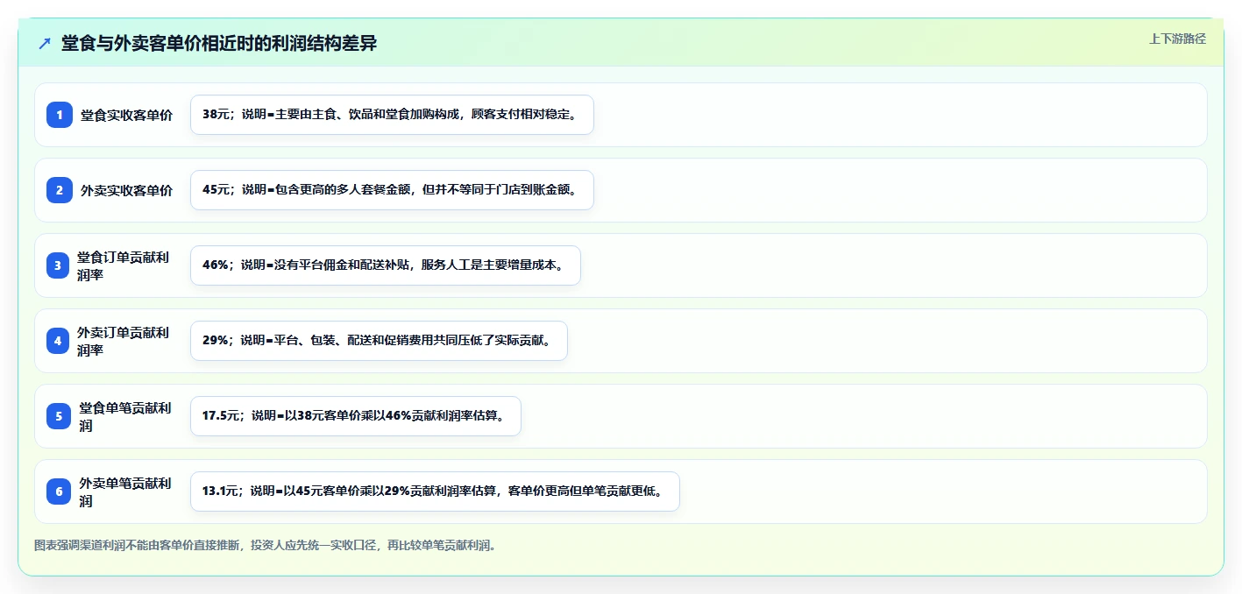Click step number badge 3
The image size is (1242, 594).
coord(60,265)
